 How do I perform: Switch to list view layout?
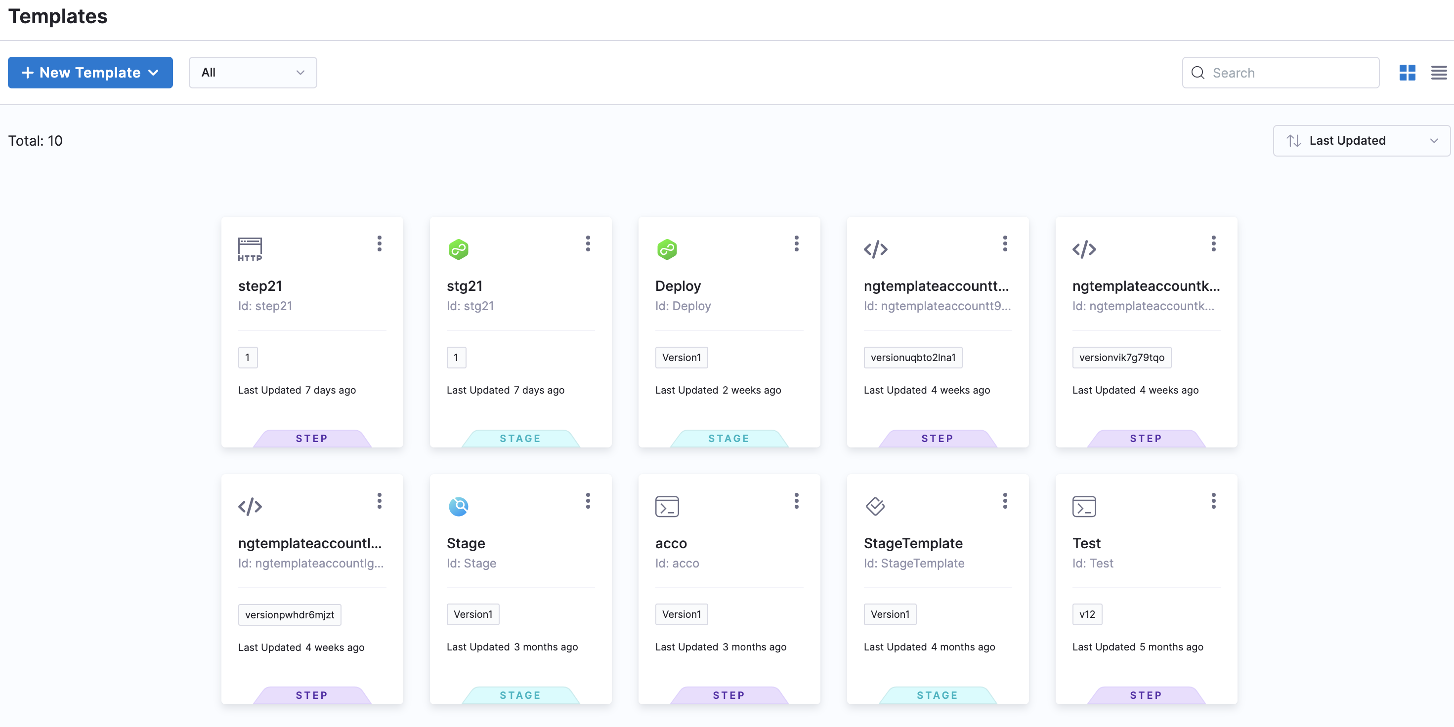(1438, 73)
